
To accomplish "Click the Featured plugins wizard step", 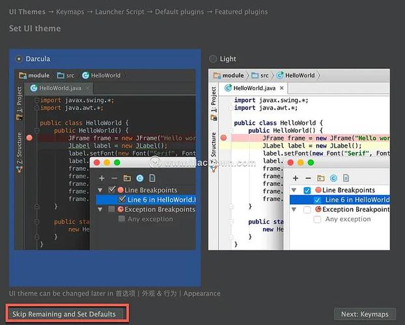I will [x=241, y=12].
